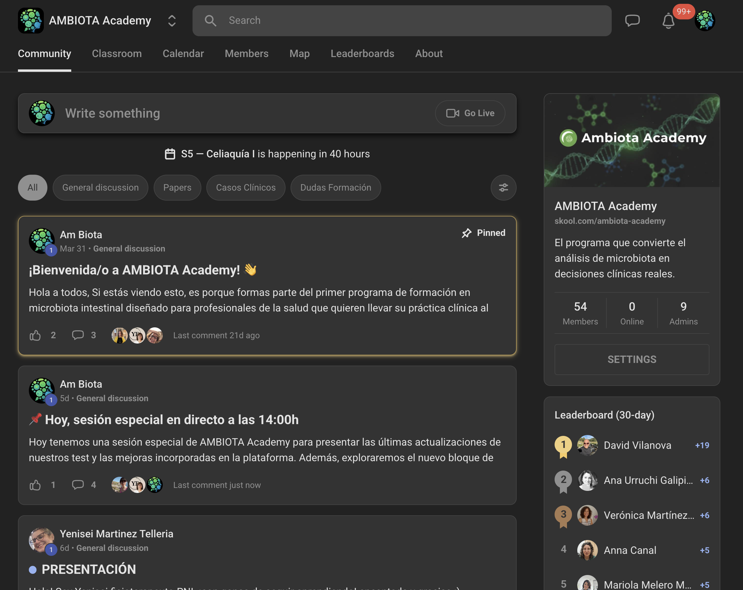
Task: Open the AMBIOTA Academy group logo
Action: click(x=31, y=20)
